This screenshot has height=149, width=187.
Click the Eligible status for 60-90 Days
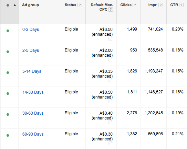click(71, 134)
